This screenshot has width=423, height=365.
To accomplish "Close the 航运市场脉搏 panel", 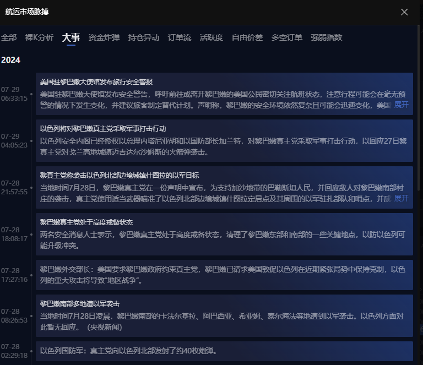I will coord(404,12).
